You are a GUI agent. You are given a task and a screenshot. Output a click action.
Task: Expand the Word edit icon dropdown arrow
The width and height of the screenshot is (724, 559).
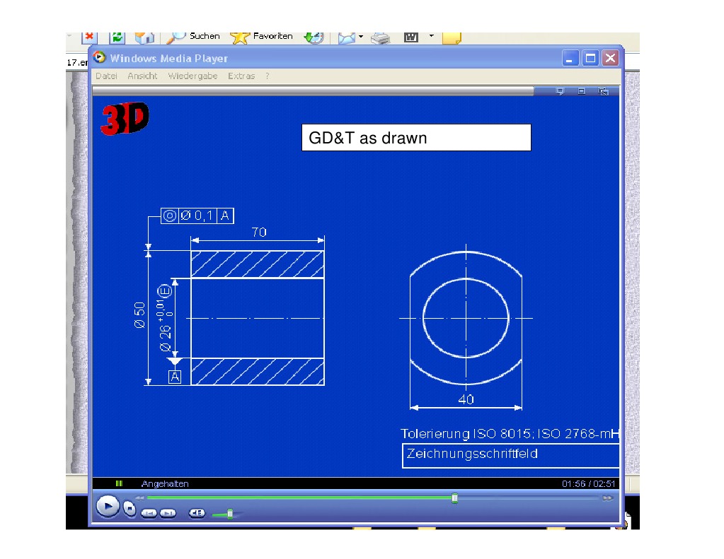pos(431,35)
